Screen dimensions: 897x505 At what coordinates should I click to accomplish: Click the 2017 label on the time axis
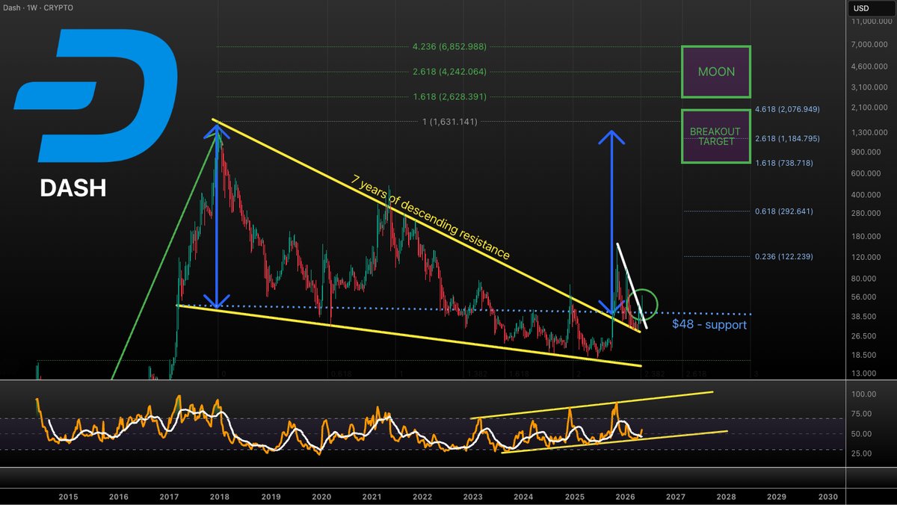[169, 496]
